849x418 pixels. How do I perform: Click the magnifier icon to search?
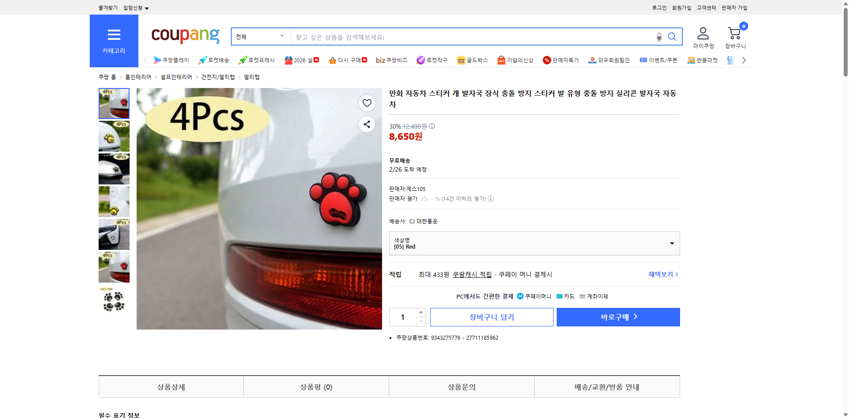pos(672,37)
